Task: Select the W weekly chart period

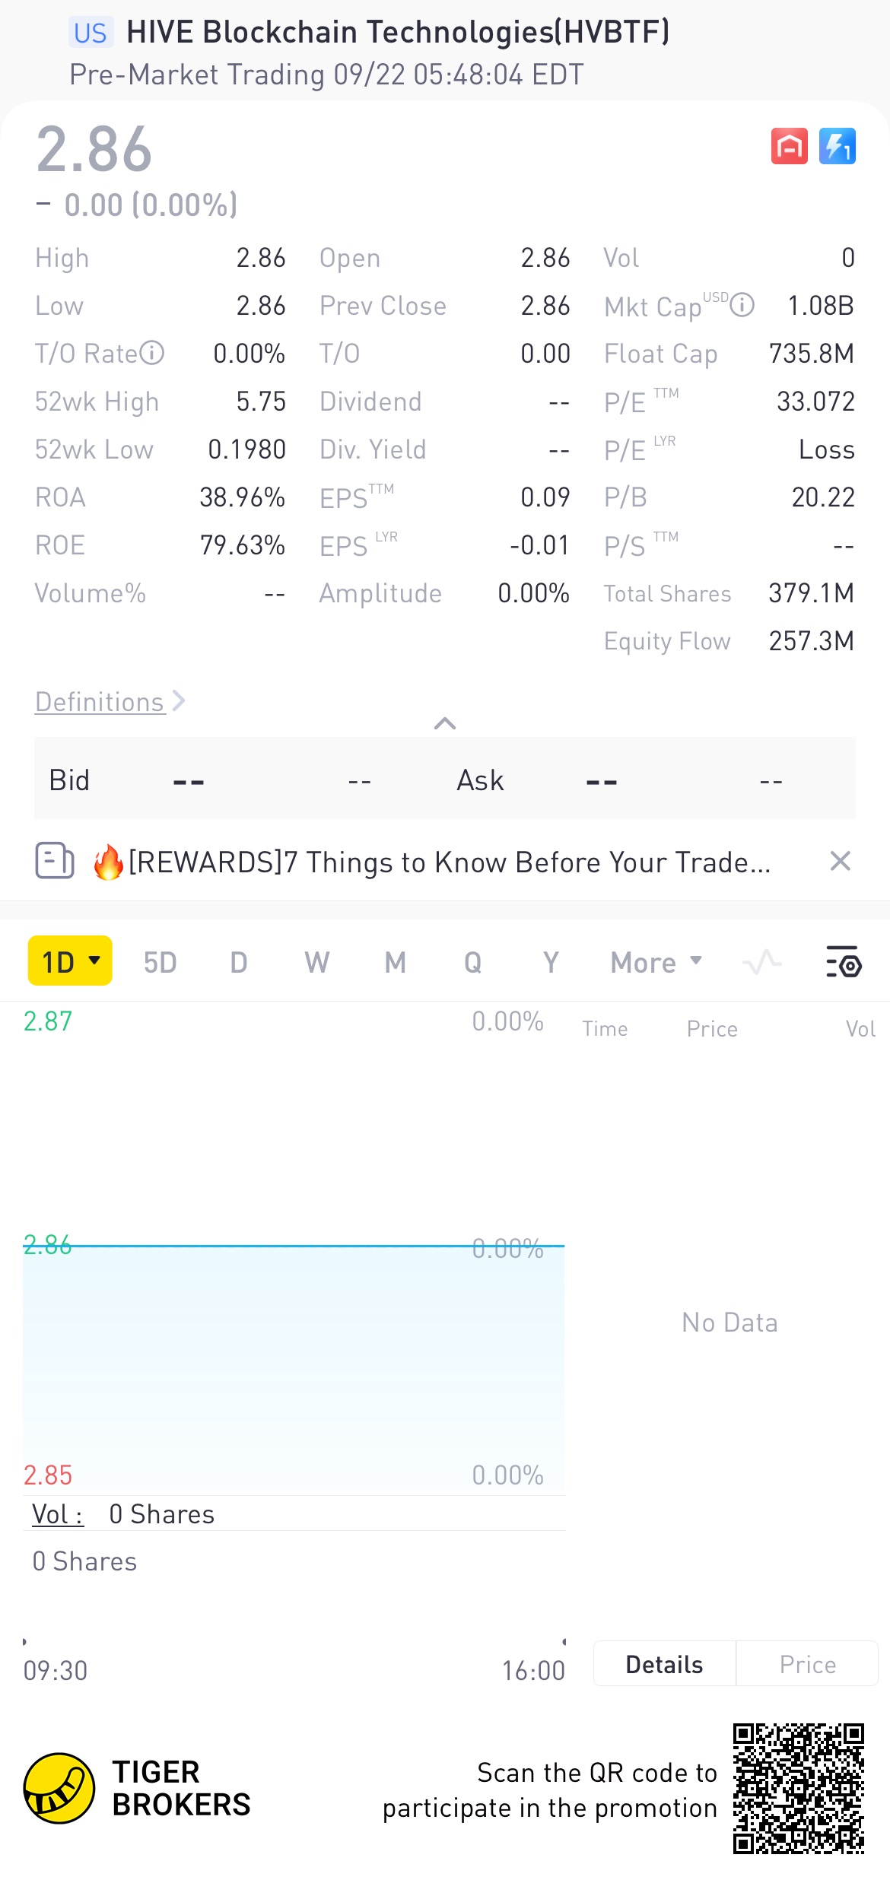Action: coord(316,962)
